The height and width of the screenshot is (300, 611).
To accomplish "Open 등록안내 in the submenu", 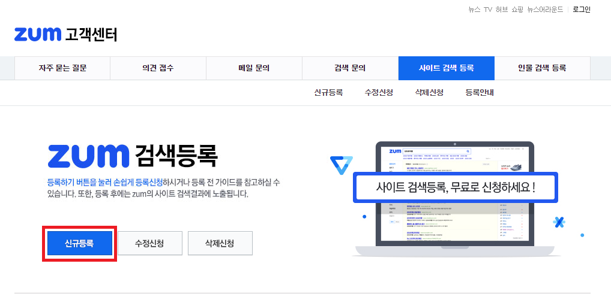I will coord(480,92).
